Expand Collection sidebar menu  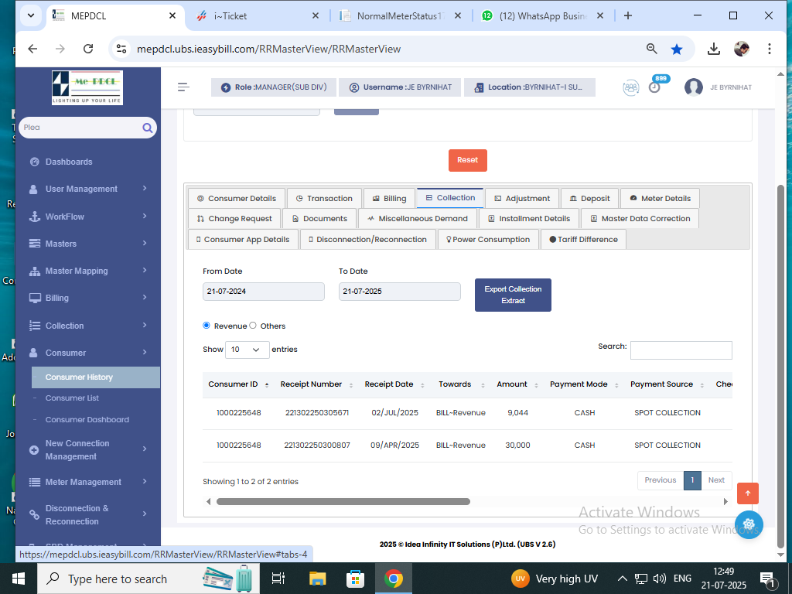(x=88, y=326)
